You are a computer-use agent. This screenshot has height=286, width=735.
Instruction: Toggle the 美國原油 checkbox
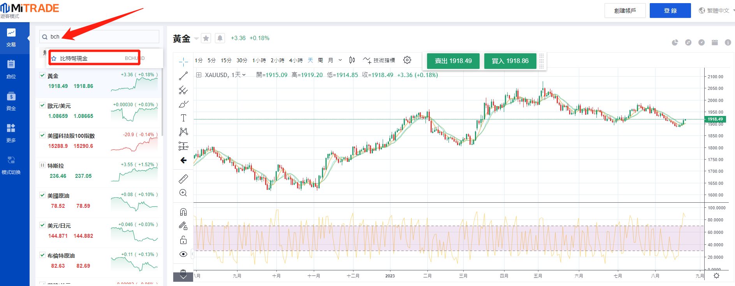42,195
